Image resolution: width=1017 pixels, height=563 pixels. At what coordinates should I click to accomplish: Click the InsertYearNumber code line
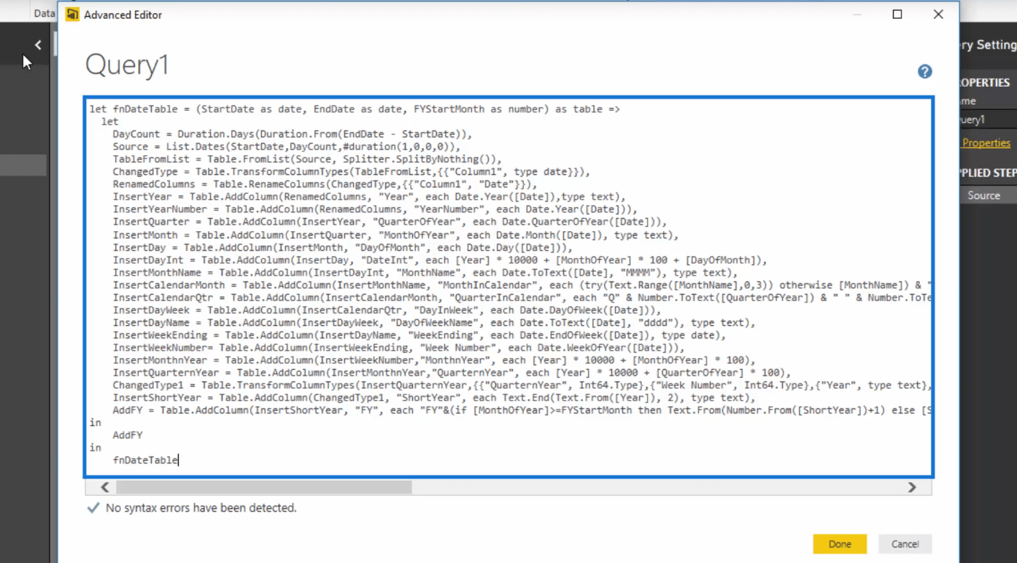[375, 209]
